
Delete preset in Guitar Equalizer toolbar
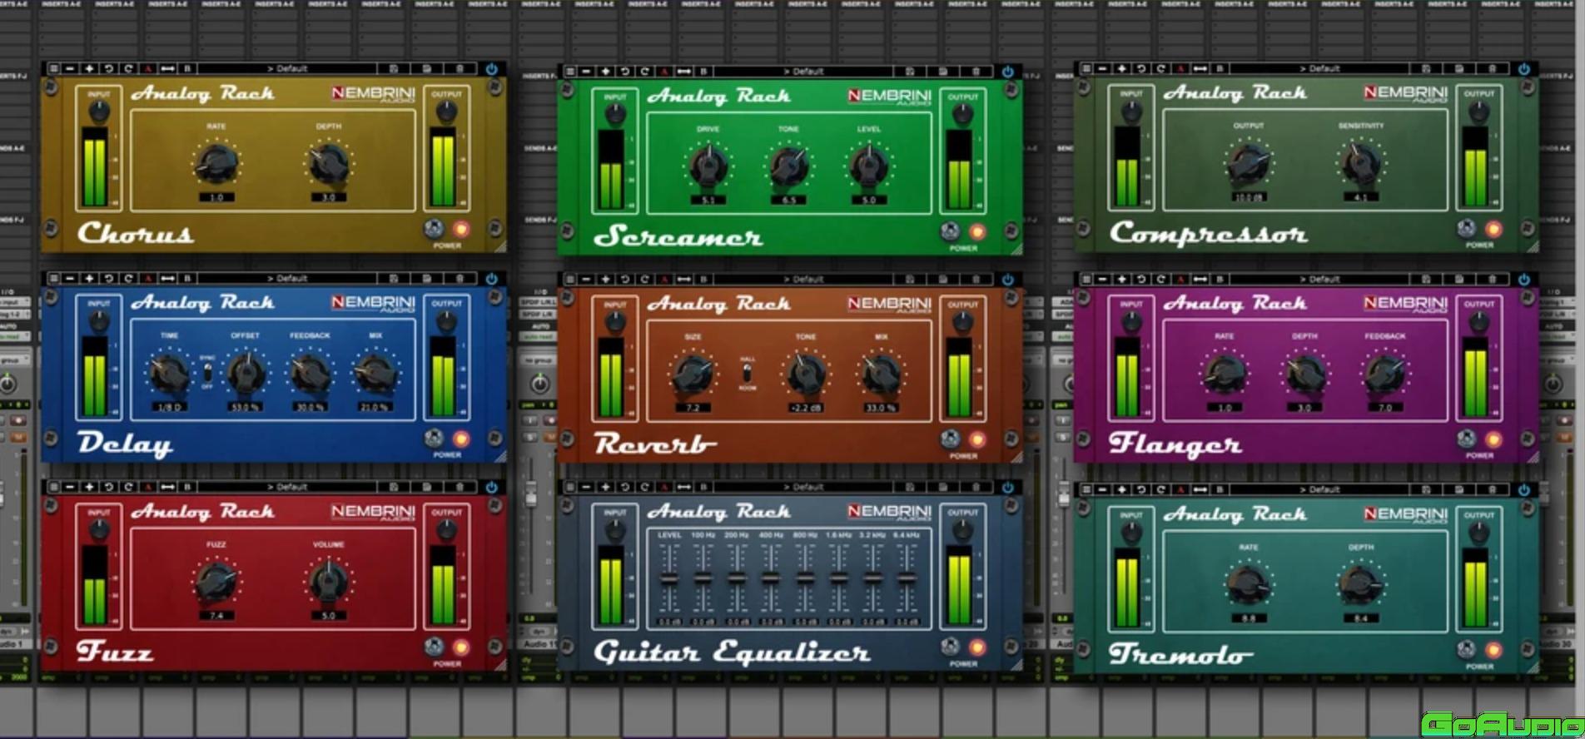click(x=976, y=487)
